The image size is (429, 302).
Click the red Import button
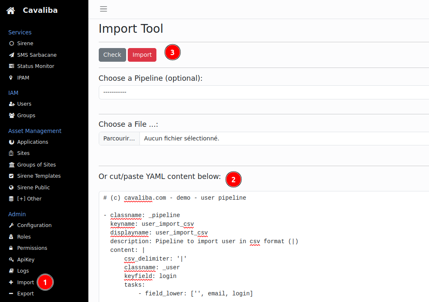(142, 54)
